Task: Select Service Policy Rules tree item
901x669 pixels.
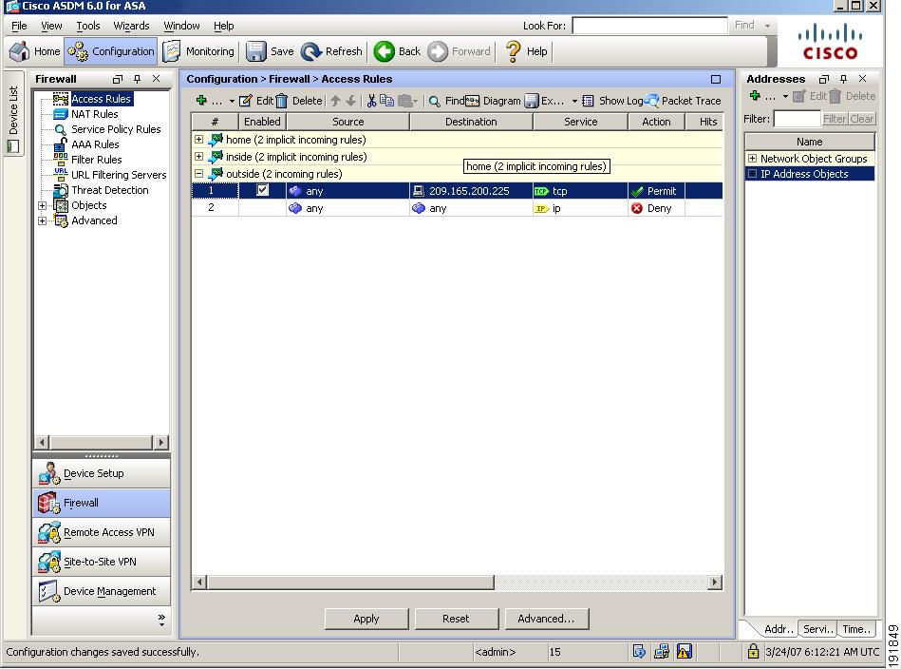Action: 116,129
